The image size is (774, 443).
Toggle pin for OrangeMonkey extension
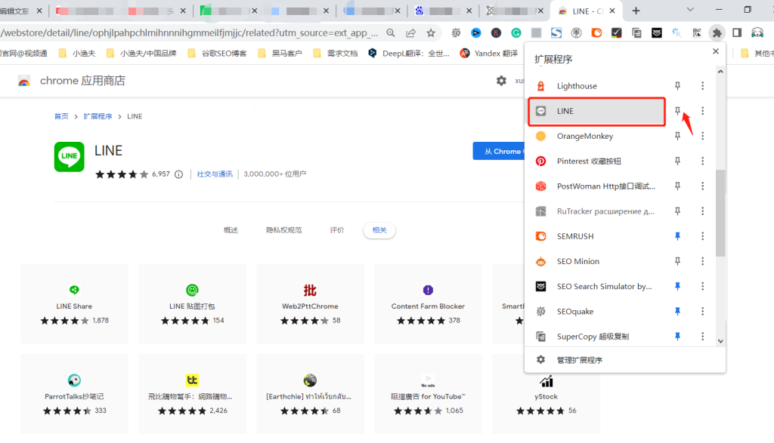click(x=678, y=136)
